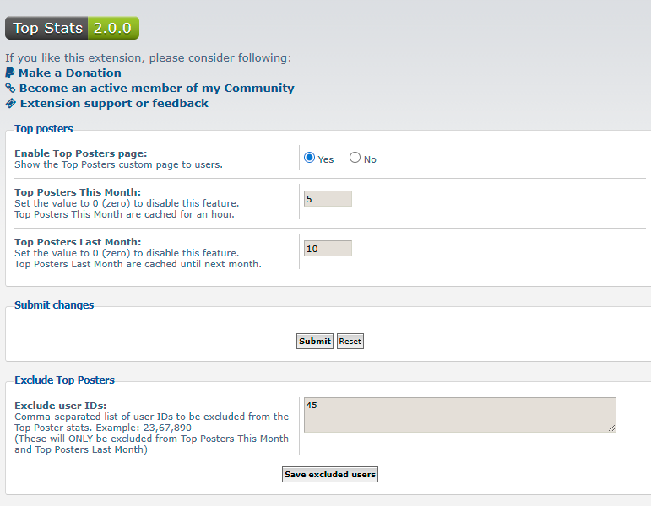Focus the Top Posters Last Month field
This screenshot has width=651, height=506.
[x=328, y=249]
